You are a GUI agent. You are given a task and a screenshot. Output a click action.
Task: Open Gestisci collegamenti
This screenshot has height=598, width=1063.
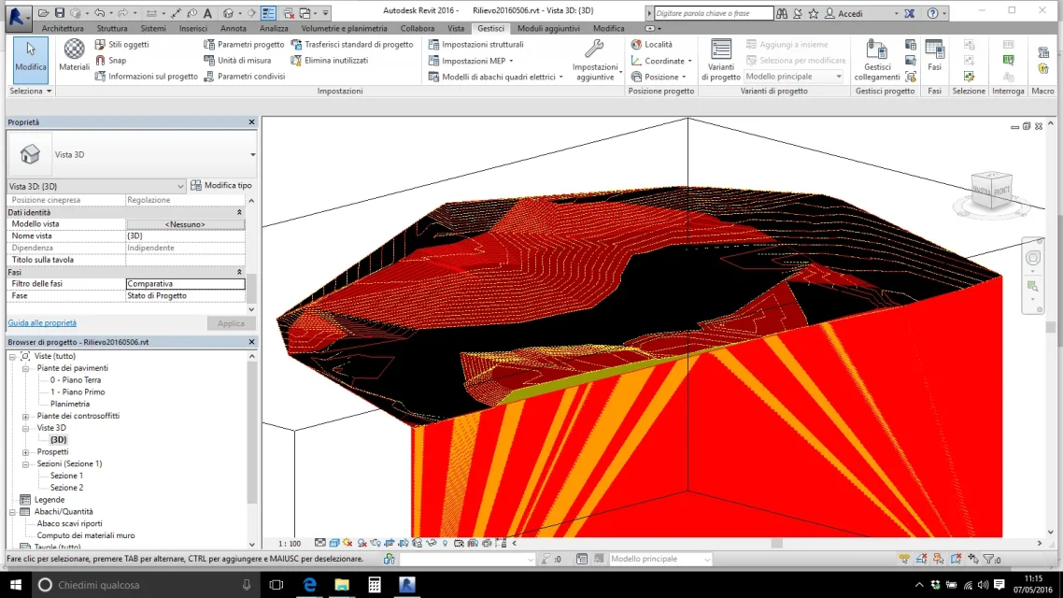876,60
